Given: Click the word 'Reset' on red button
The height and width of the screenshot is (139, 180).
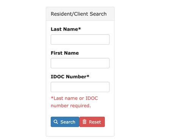Looking at the screenshot, I should point(95,122).
